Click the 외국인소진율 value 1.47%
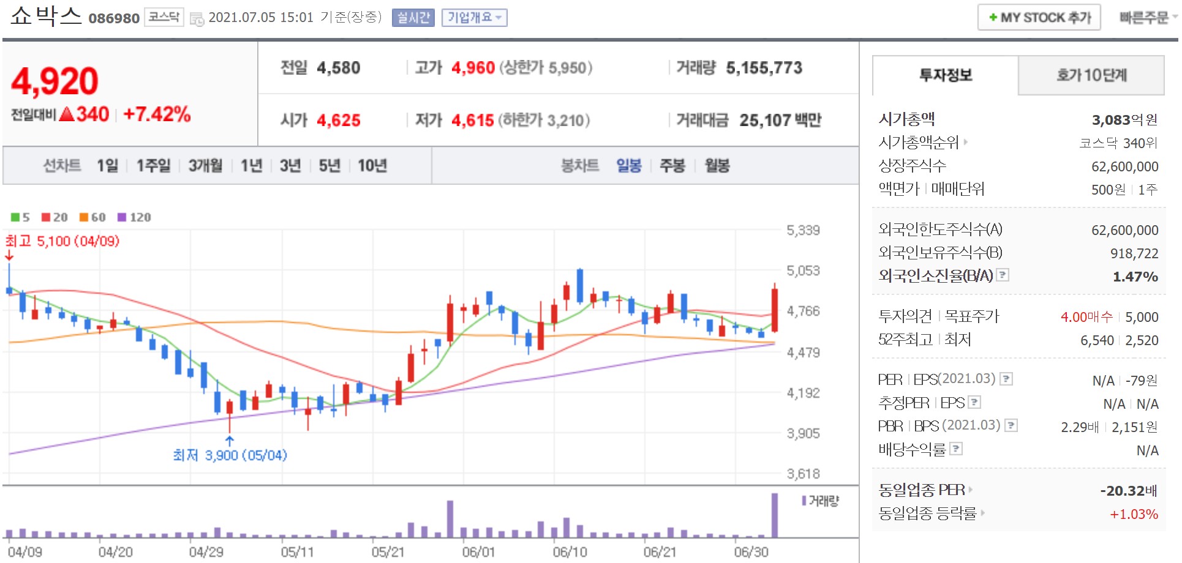1182x563 pixels. point(1135,276)
